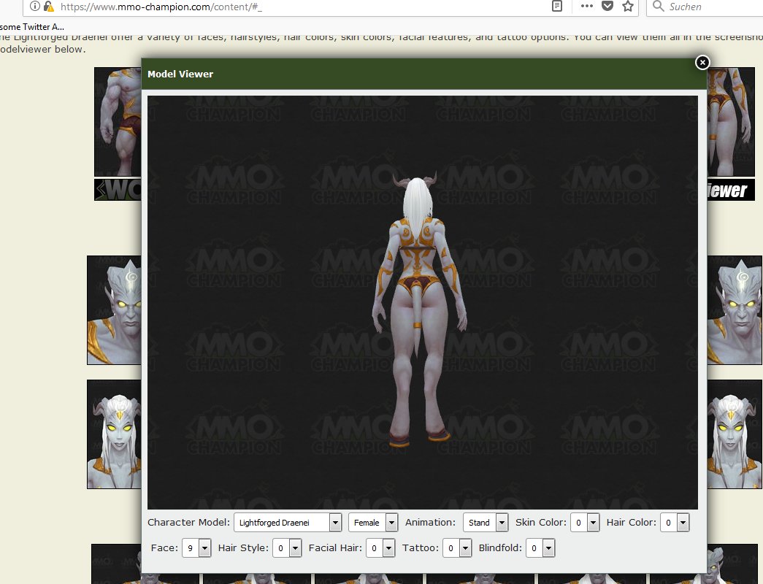The width and height of the screenshot is (763, 584).
Task: Open the Face number dropdown
Action: pos(196,548)
